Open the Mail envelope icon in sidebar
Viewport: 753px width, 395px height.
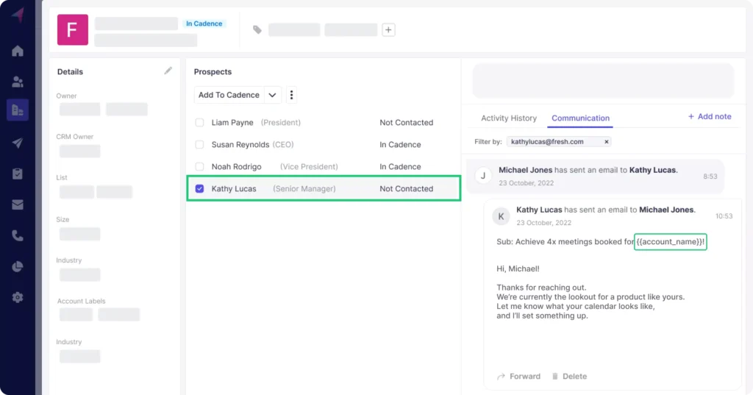point(18,204)
